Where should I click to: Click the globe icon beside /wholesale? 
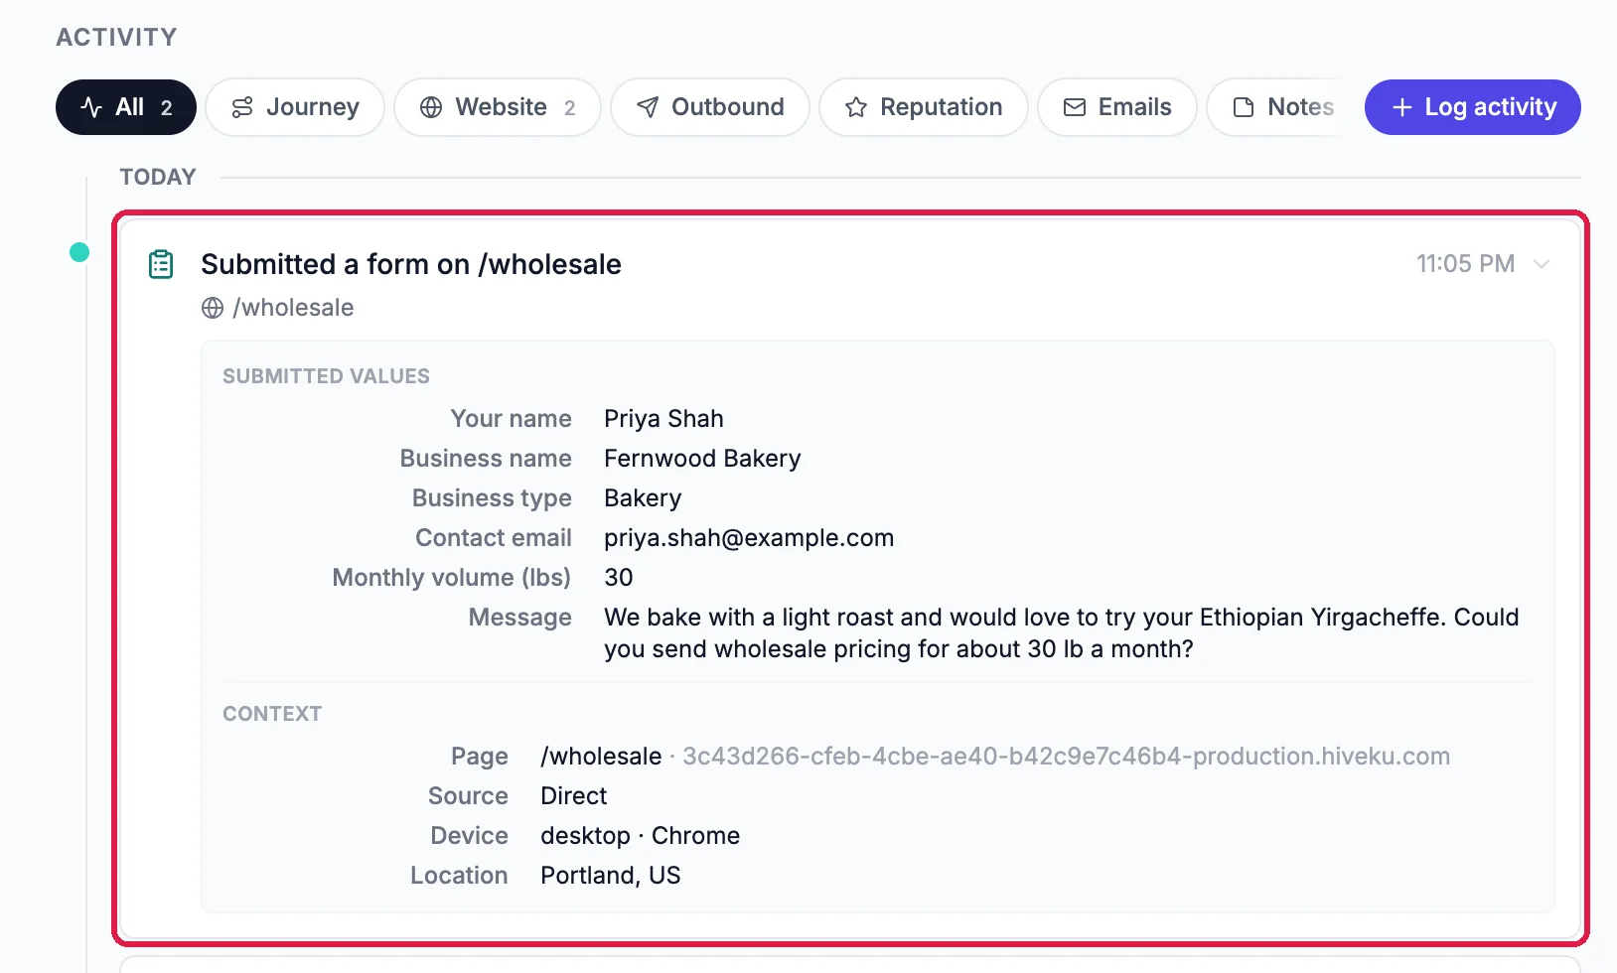(213, 308)
